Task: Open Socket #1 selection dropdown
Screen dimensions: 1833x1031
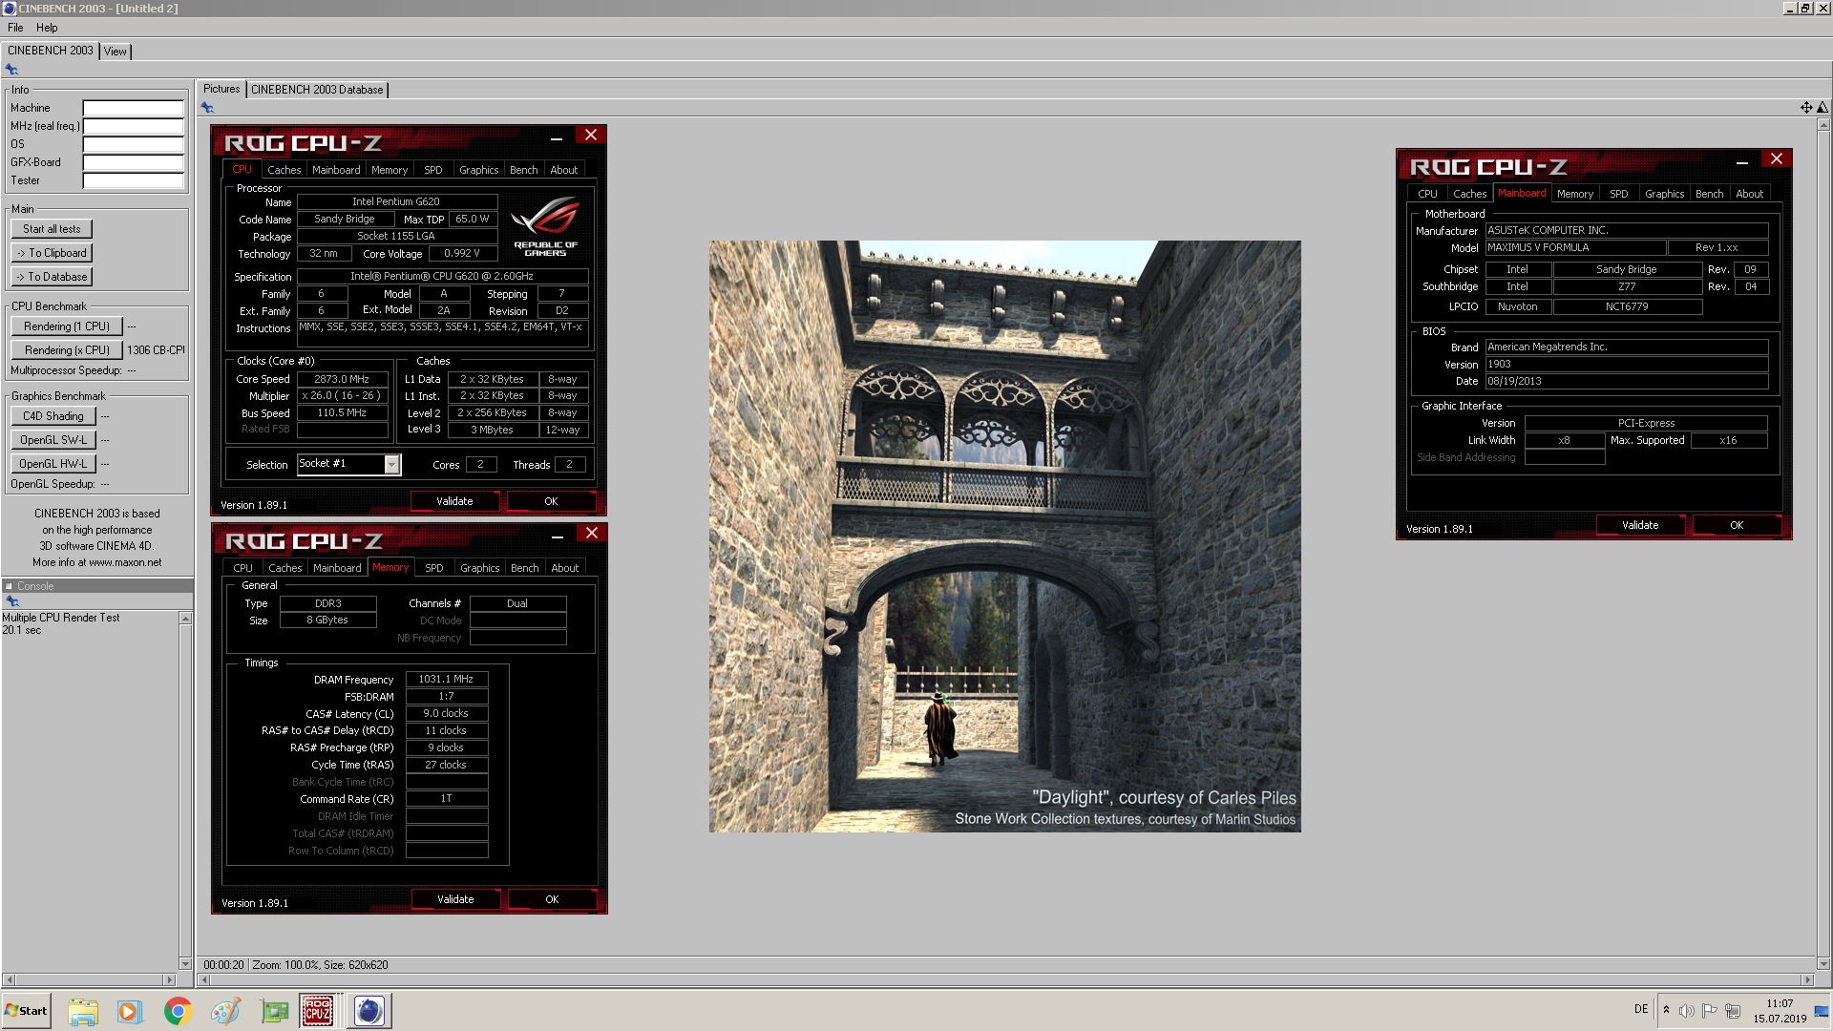Action: [391, 464]
